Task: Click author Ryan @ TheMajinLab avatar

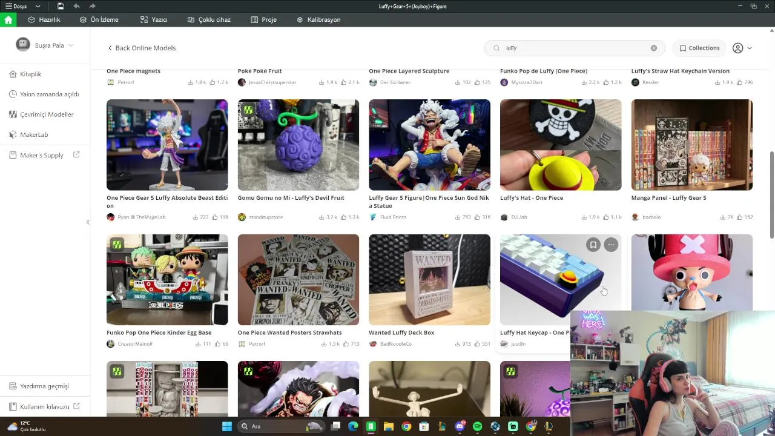Action: [x=111, y=217]
